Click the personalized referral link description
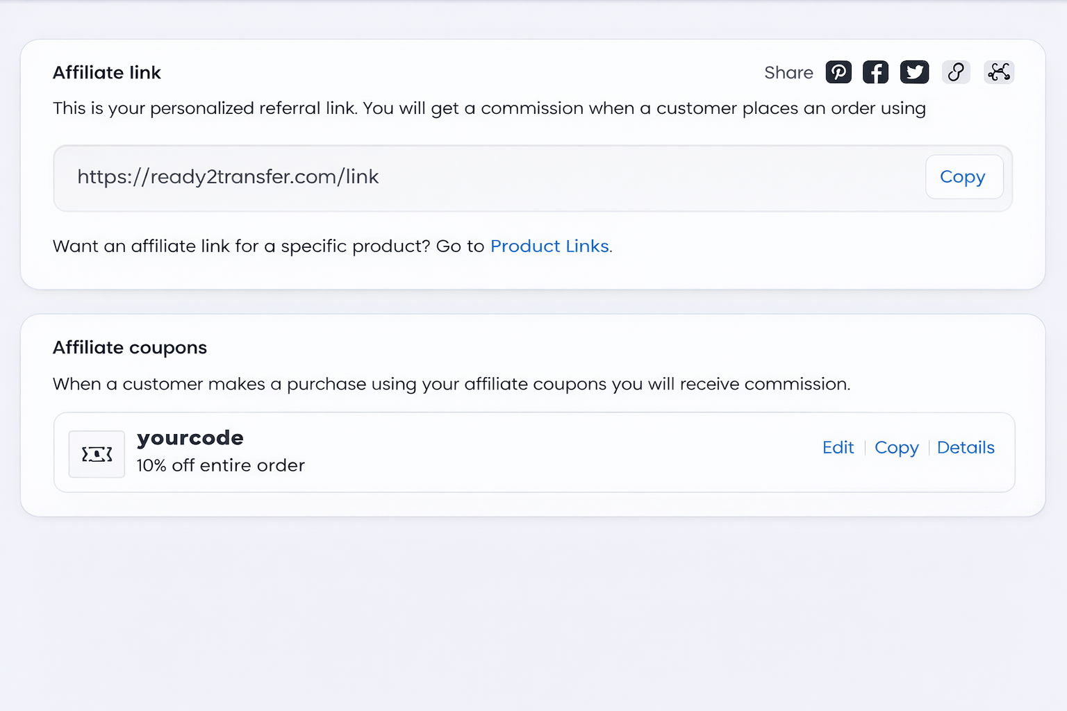Viewport: 1067px width, 711px height. tap(489, 108)
